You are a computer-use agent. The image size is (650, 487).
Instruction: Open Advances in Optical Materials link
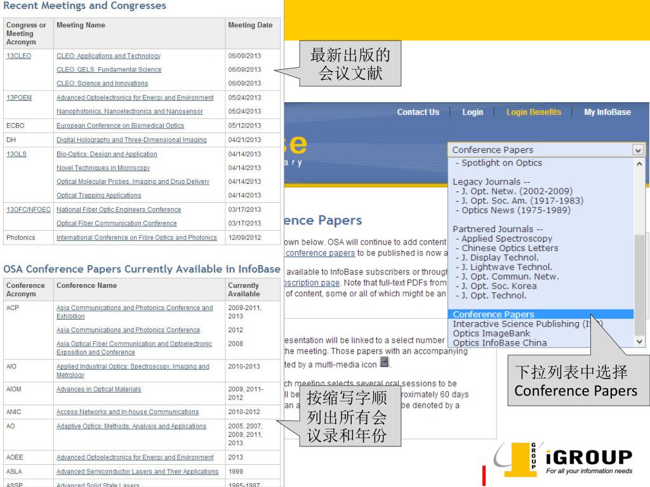pos(98,389)
